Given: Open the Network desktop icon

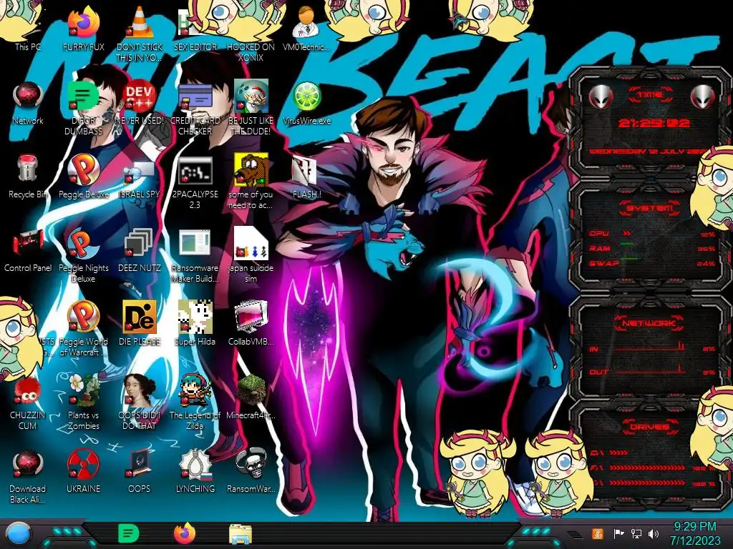Looking at the screenshot, I should [x=28, y=103].
